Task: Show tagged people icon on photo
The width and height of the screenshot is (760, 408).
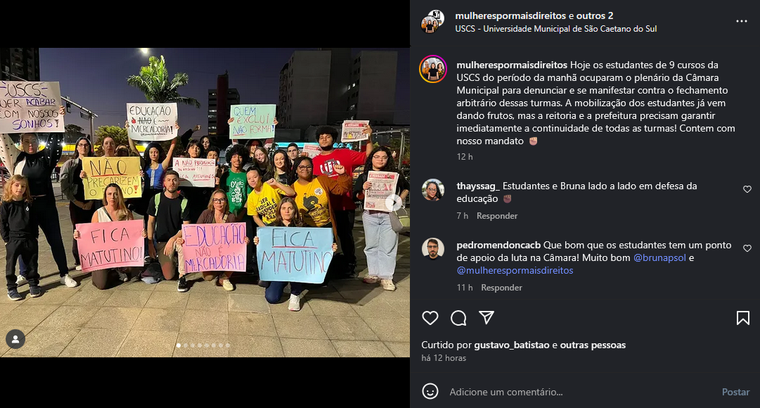Action: (15, 339)
